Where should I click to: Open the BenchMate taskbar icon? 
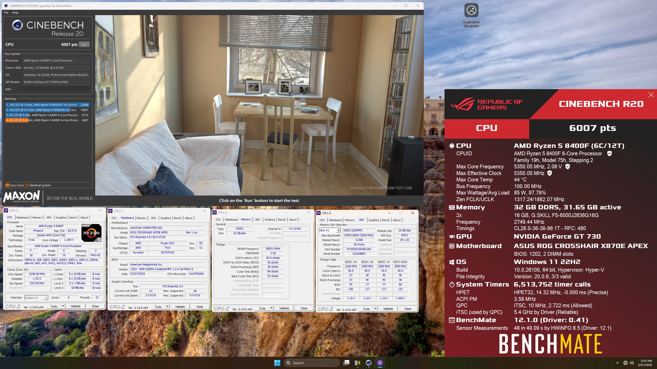click(358, 363)
